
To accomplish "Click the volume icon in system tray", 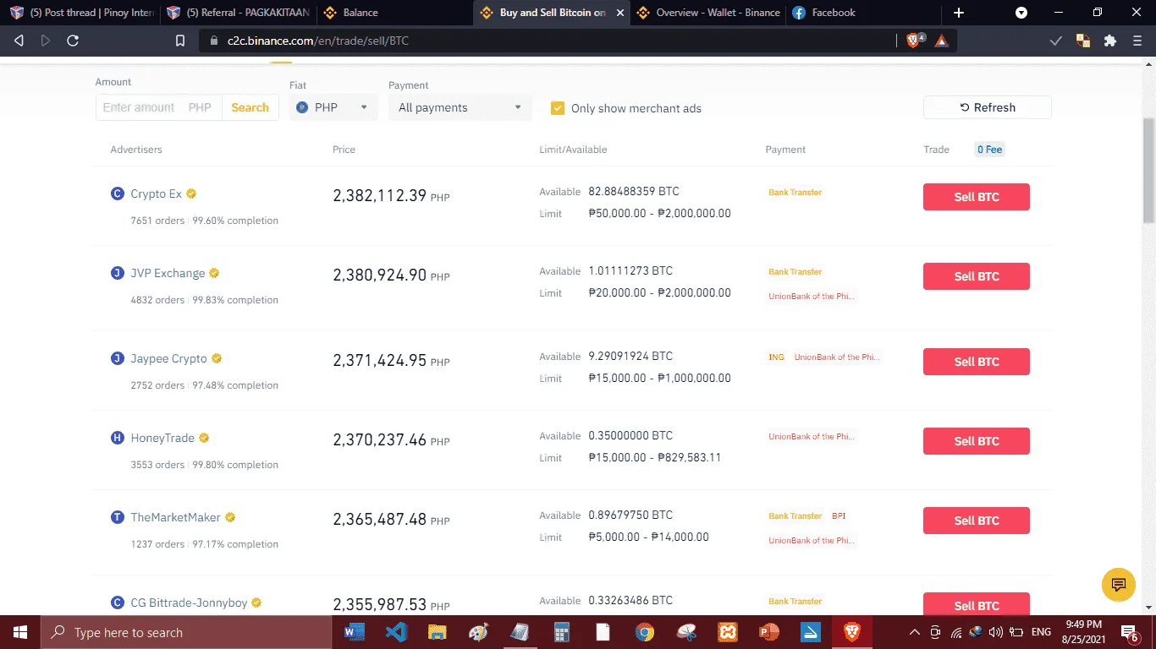I will coord(996,632).
